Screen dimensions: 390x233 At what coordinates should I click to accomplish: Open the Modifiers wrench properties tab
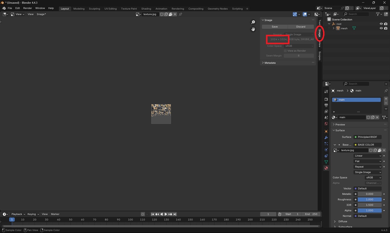click(x=326, y=138)
